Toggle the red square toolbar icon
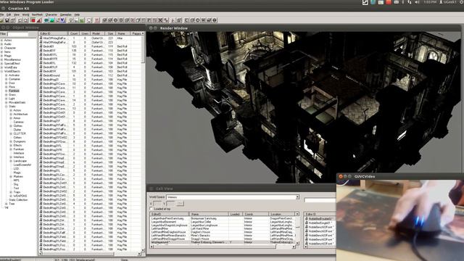 (x=33, y=20)
